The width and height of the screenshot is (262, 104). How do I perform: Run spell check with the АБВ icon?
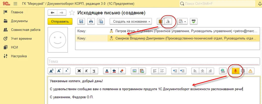[x=194, y=21]
